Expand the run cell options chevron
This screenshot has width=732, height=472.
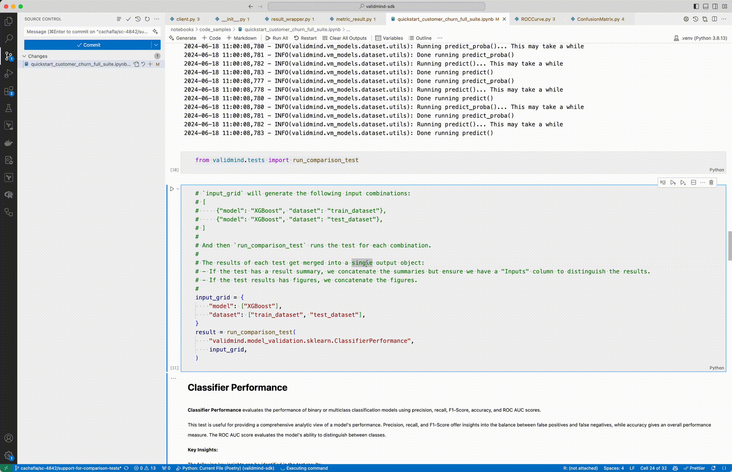tap(178, 189)
